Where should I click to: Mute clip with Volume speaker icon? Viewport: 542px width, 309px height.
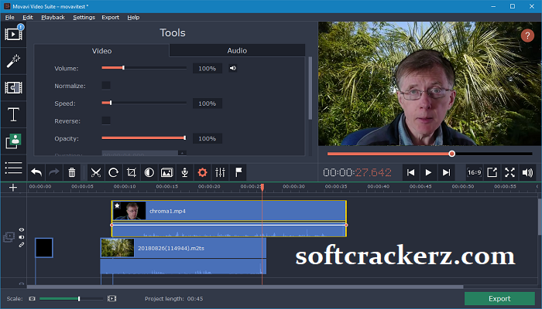pyautogui.click(x=233, y=68)
